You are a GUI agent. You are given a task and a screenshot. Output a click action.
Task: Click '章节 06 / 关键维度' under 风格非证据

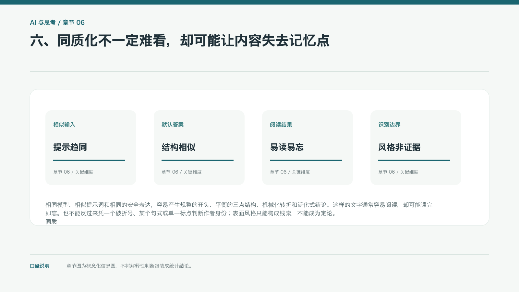[x=398, y=172]
